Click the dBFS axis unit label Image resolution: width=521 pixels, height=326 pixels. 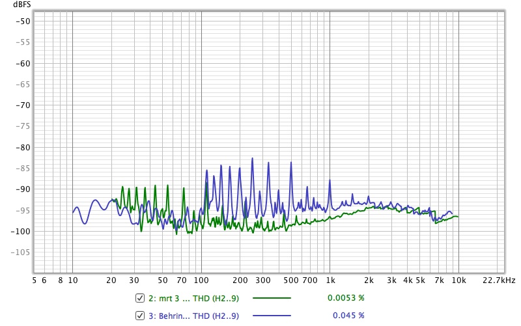click(x=22, y=5)
